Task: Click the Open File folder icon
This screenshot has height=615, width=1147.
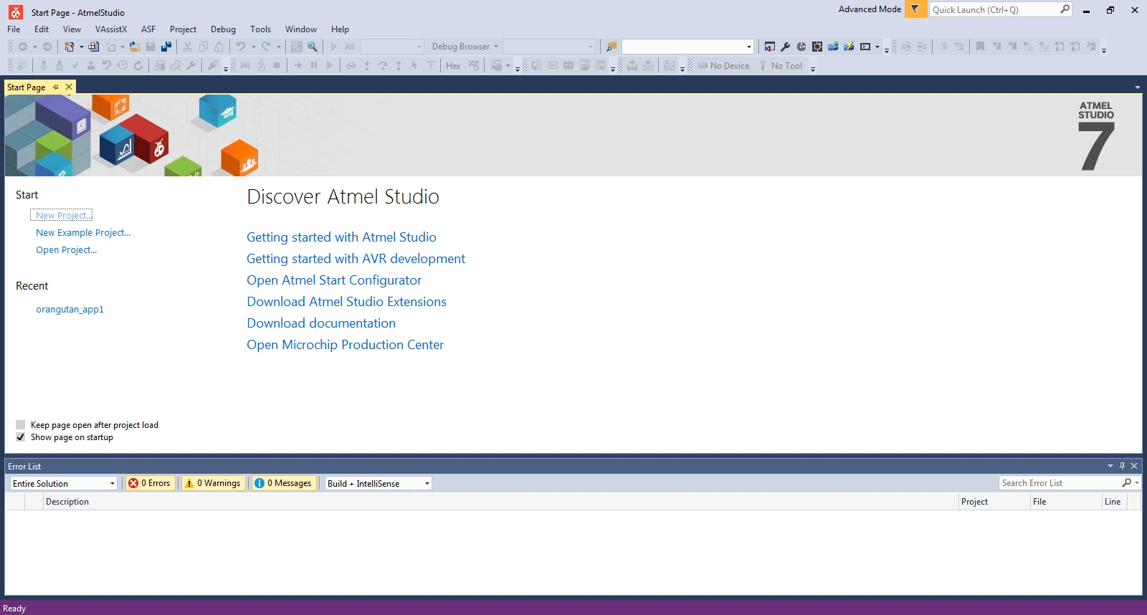Action: (134, 47)
